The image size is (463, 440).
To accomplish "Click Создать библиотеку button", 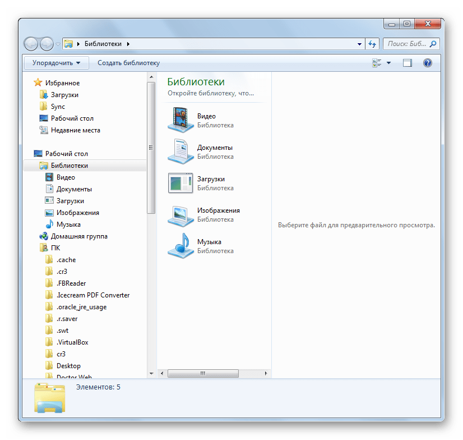I will click(x=128, y=63).
